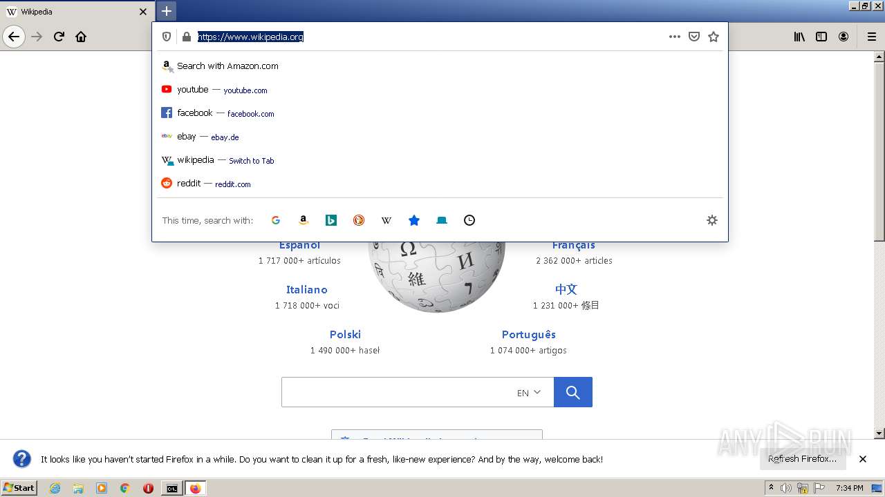Open page actions three-dot menu

[675, 37]
